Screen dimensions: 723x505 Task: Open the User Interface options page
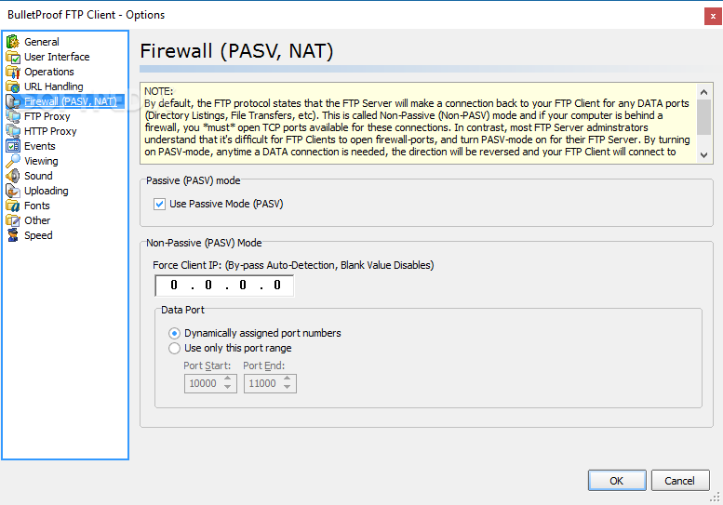[57, 57]
